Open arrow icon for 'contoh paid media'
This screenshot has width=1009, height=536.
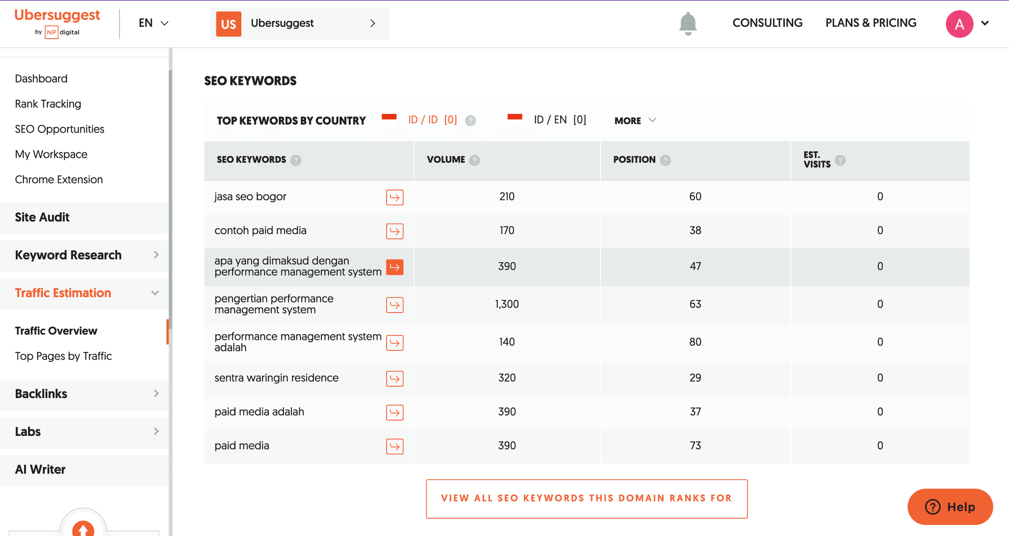395,231
